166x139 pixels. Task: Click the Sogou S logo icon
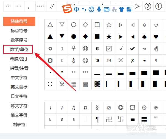pos(67,9)
